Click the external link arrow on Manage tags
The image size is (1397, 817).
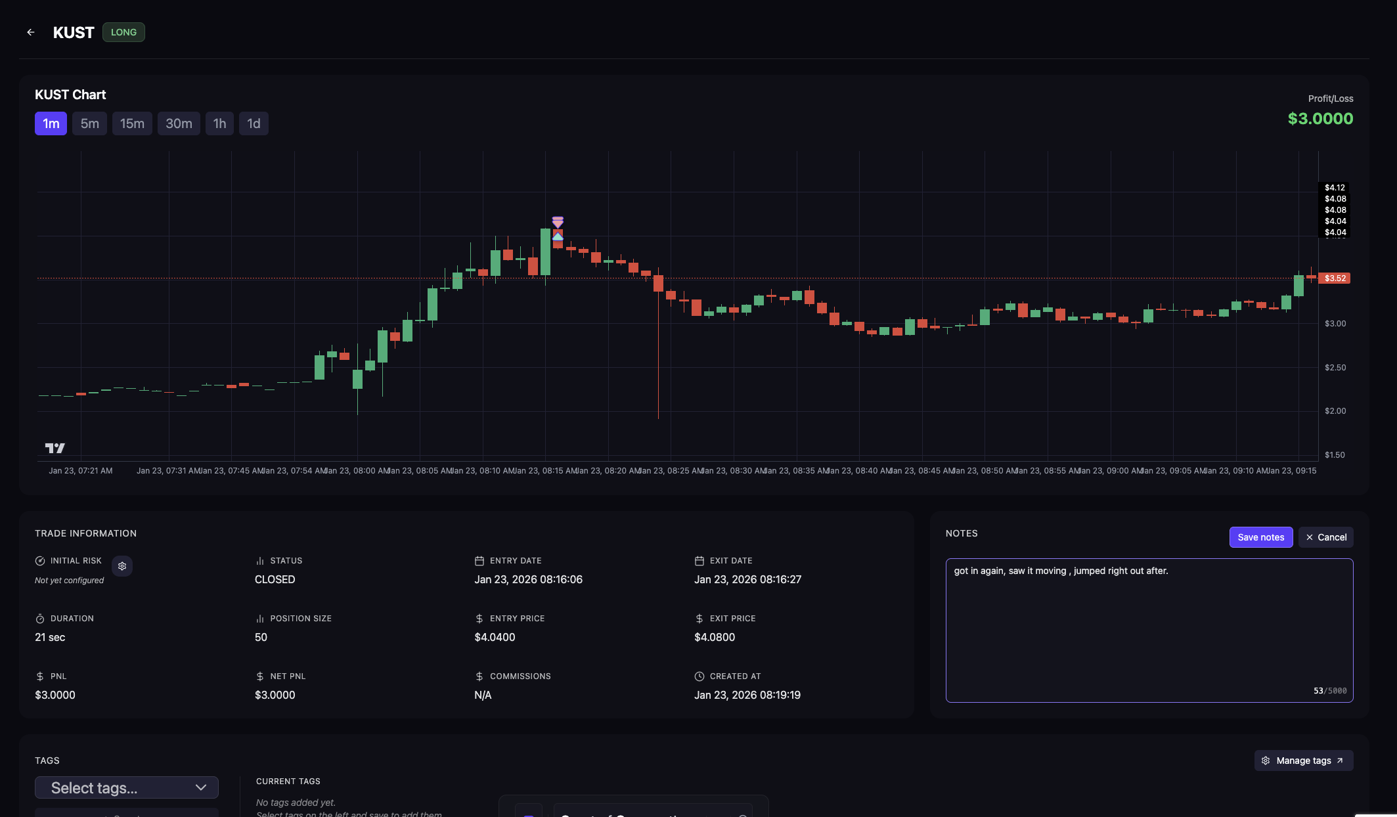[x=1340, y=761]
